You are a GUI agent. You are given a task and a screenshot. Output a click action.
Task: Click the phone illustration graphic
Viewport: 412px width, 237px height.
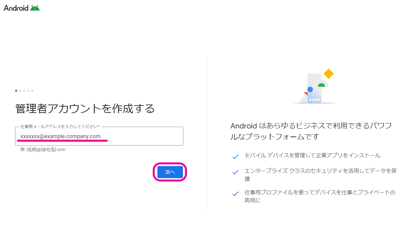click(314, 88)
